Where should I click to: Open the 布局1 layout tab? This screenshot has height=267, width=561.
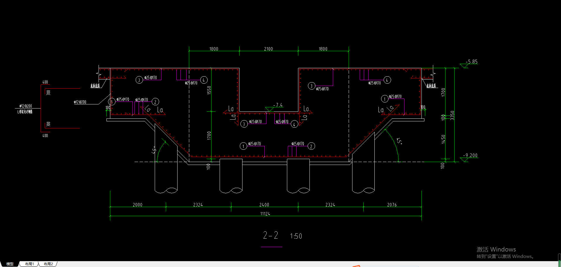tap(29, 264)
